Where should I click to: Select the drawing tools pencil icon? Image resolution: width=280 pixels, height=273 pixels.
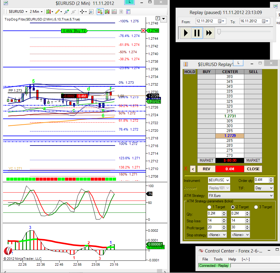click(58, 12)
